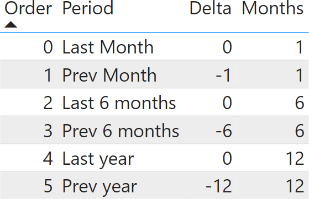The height and width of the screenshot is (199, 309).
Task: Click the sort arrow under Order header
Action: click(x=11, y=24)
